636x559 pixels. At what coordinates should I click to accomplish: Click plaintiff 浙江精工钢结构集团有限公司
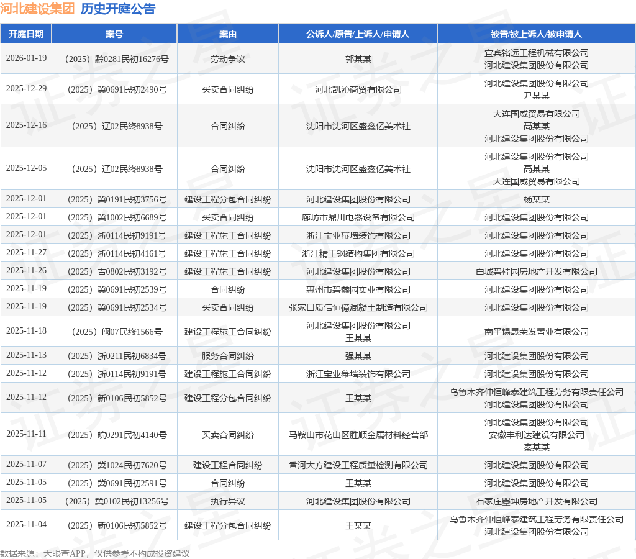click(358, 253)
